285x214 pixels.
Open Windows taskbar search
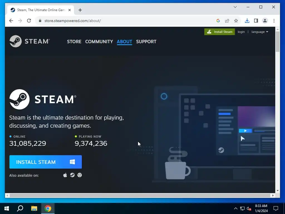(20, 208)
